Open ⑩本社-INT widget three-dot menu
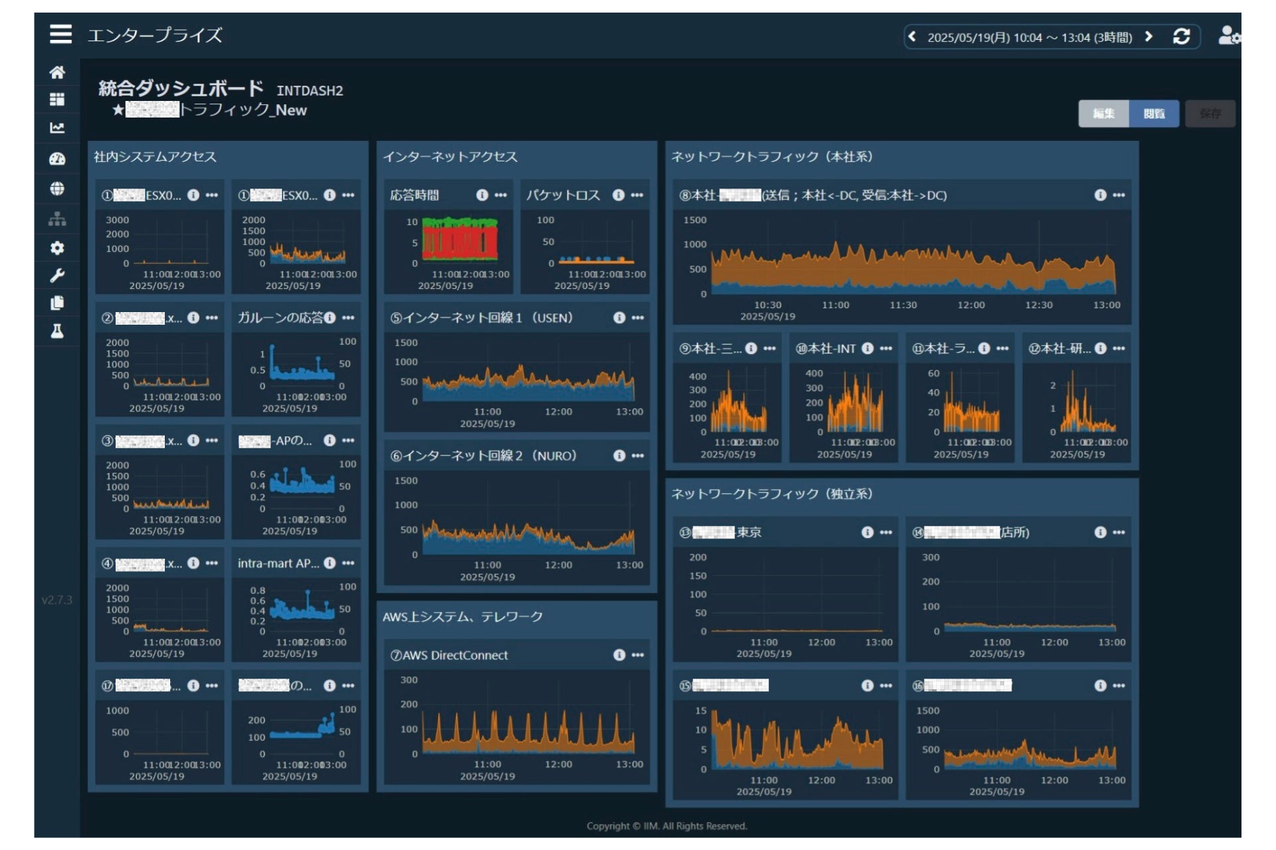 (886, 349)
